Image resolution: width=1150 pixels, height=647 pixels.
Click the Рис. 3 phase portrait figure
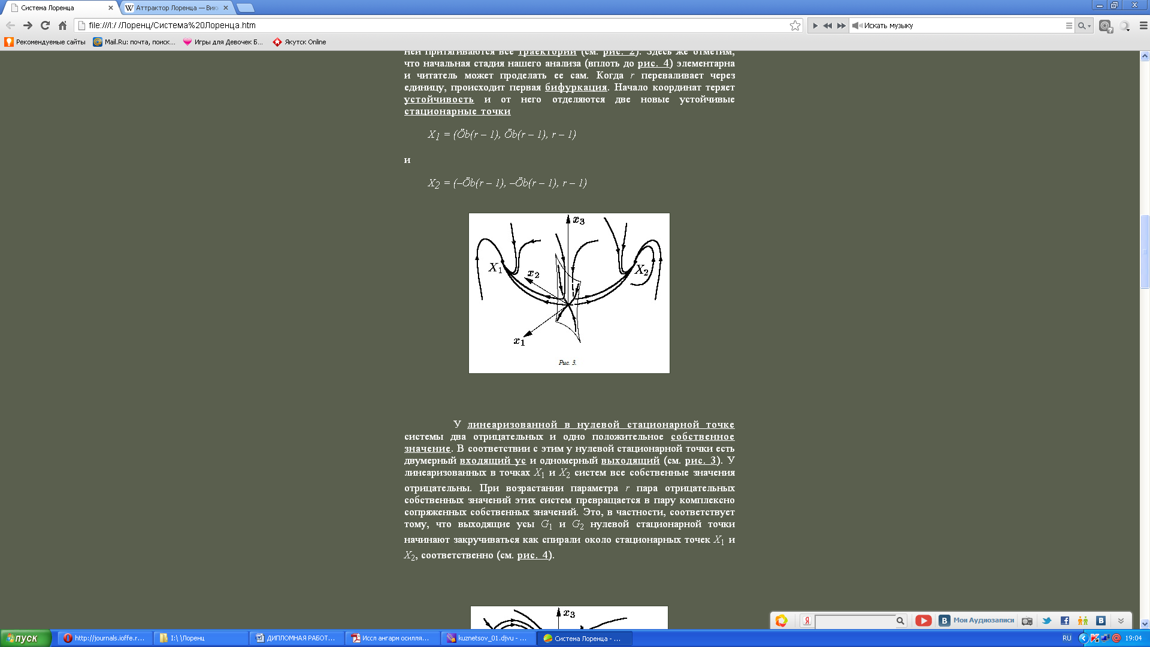point(569,294)
